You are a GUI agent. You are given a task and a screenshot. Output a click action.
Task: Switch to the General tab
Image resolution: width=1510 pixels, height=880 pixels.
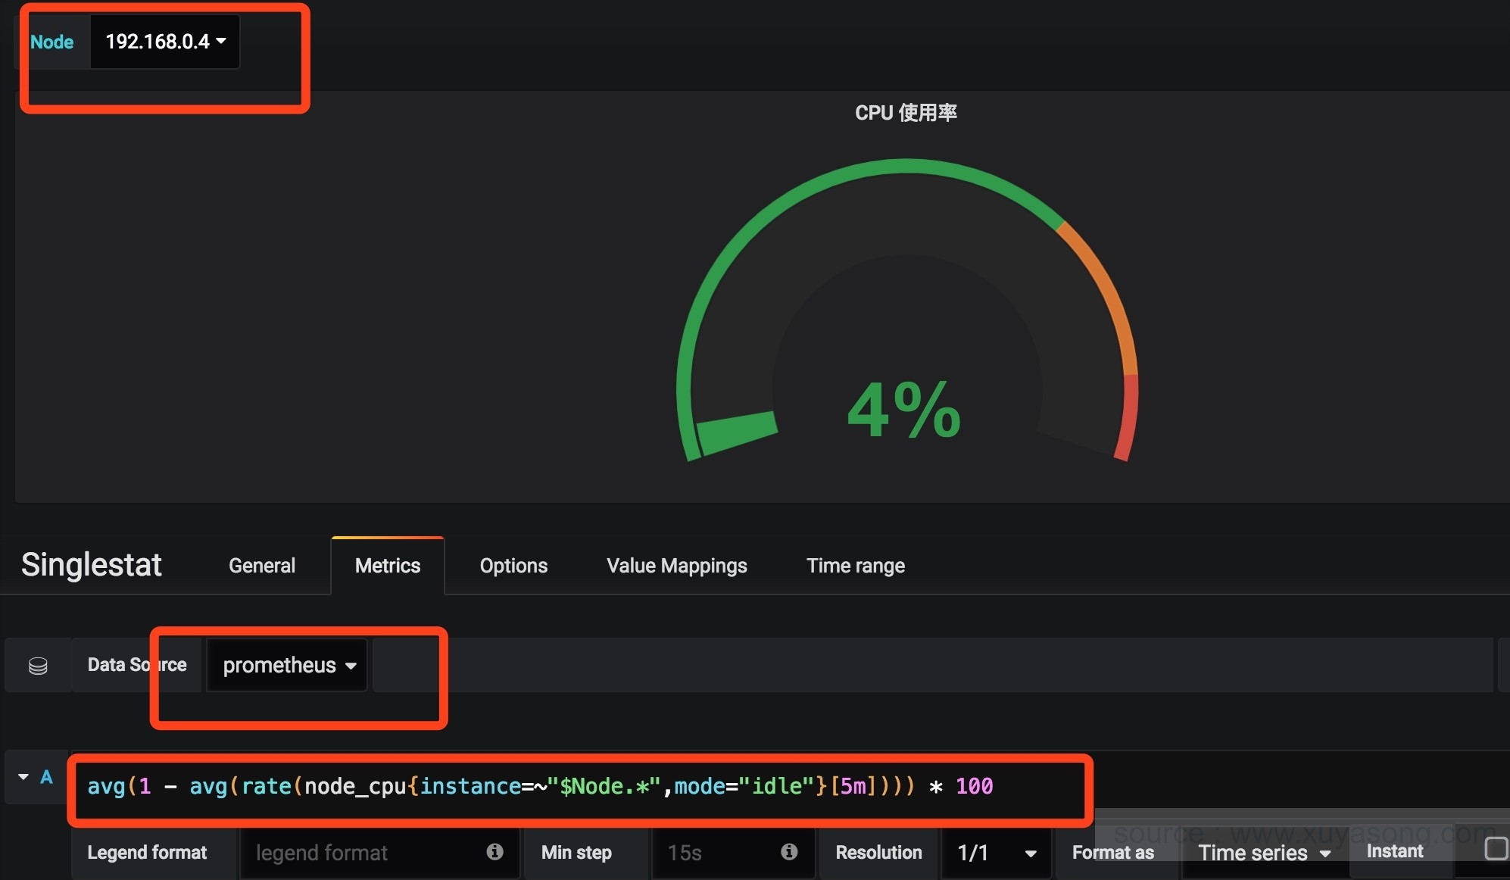[262, 566]
